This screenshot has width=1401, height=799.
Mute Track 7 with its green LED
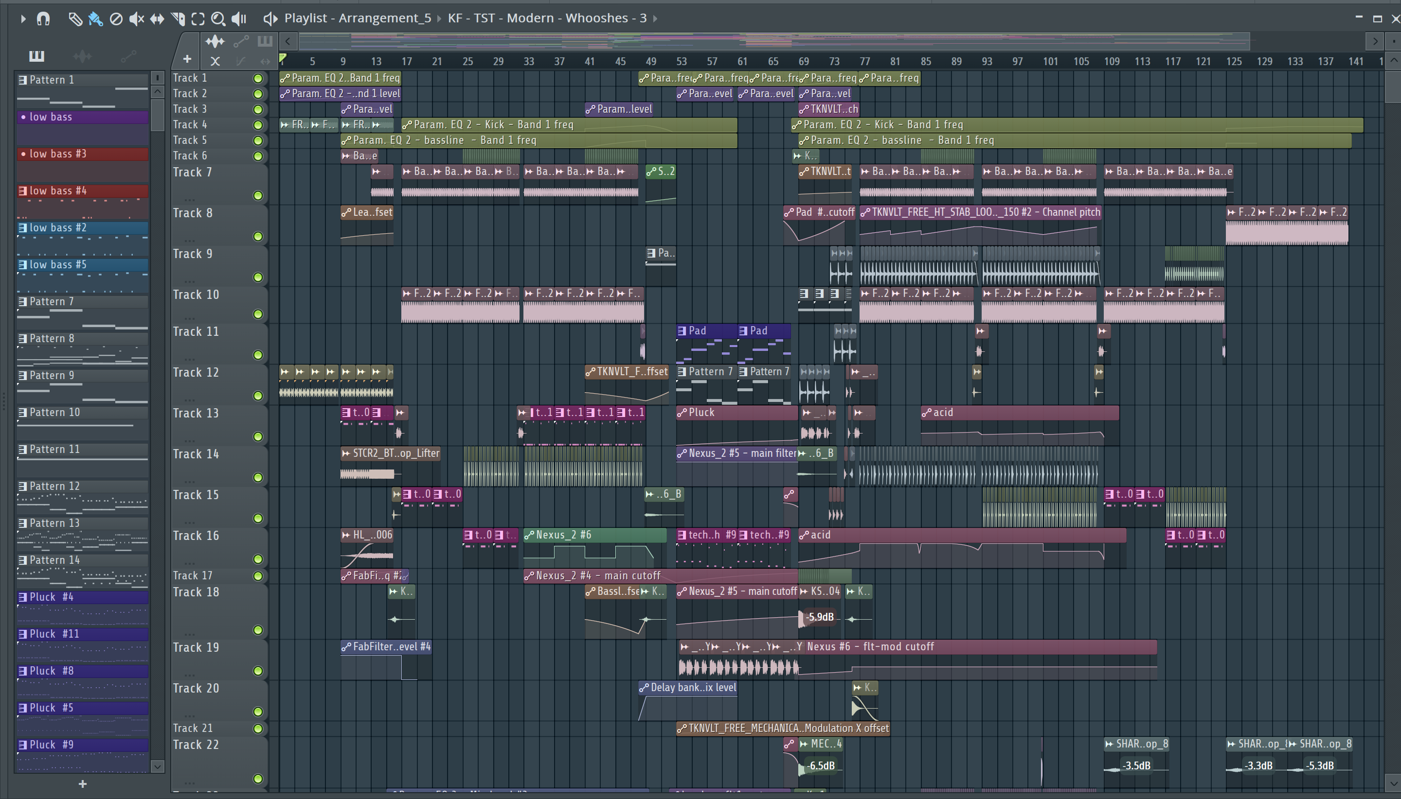[x=257, y=195]
